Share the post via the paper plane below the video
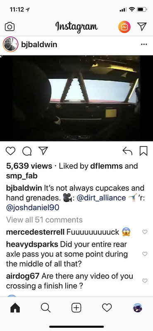The height and width of the screenshot is (331, 153). point(43,151)
